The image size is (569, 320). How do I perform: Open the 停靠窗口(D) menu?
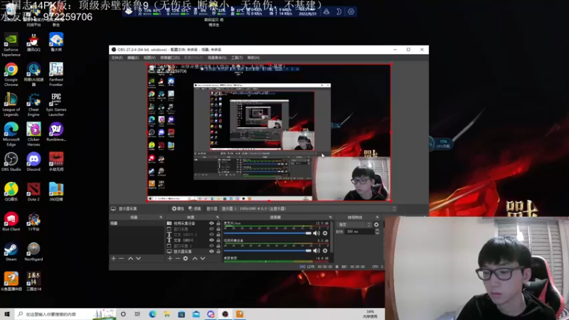(170, 58)
